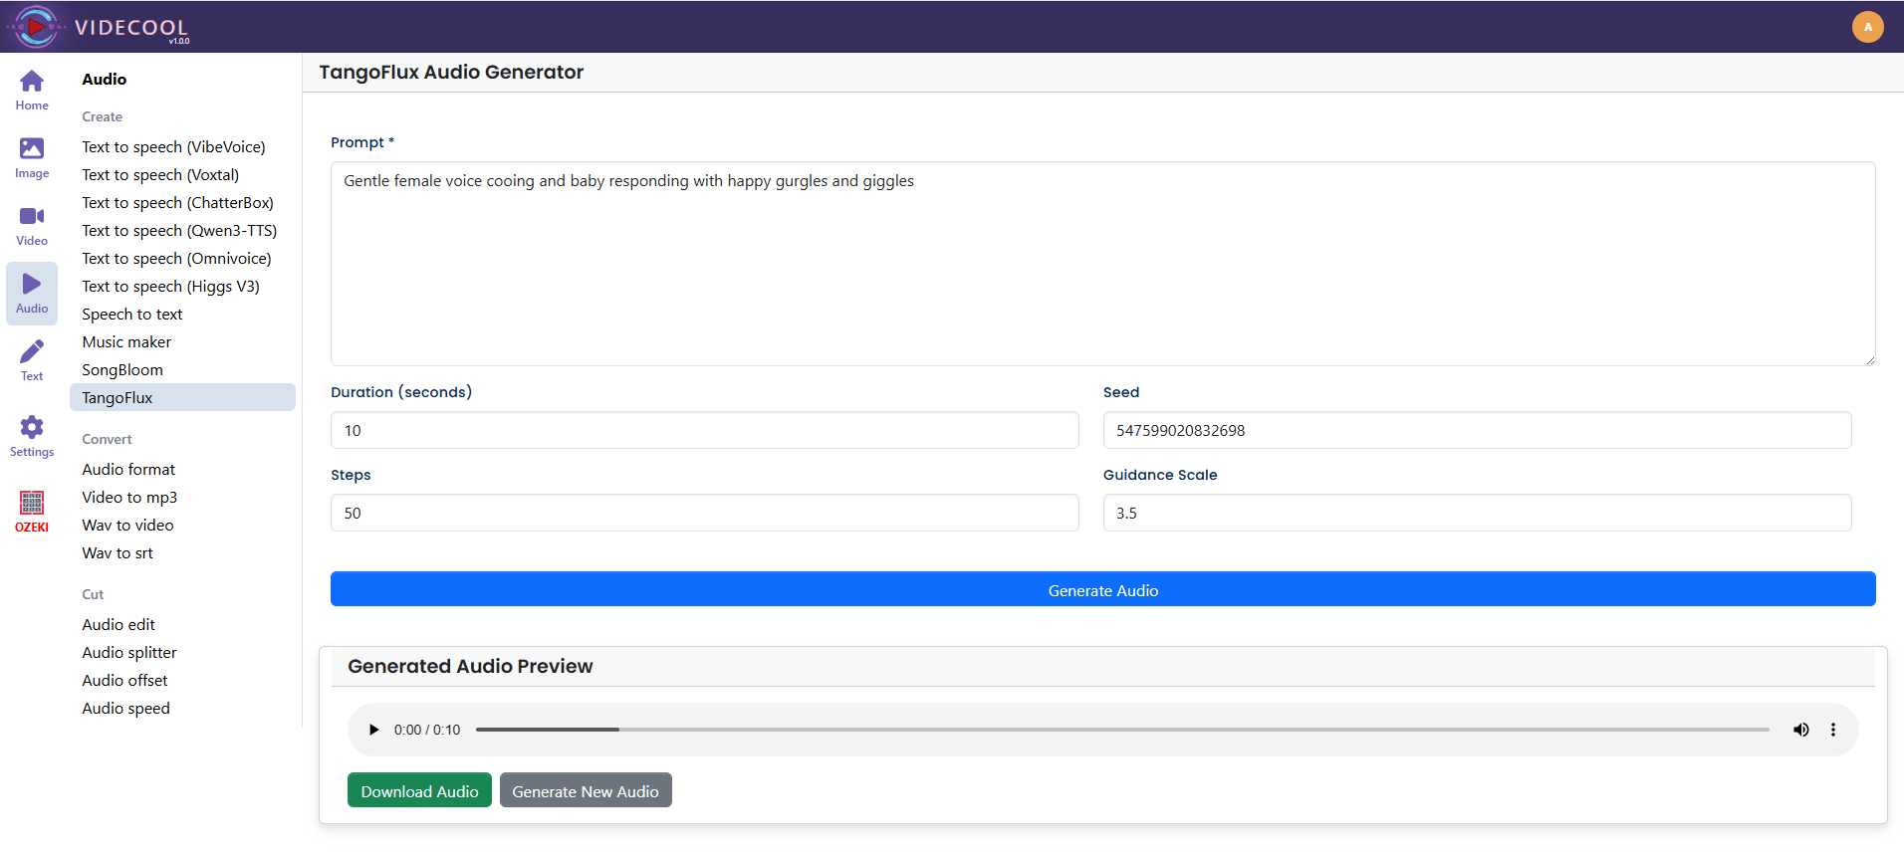The height and width of the screenshot is (854, 1904).
Task: Click the 0:00 / 0:10 time display
Action: pos(427,730)
